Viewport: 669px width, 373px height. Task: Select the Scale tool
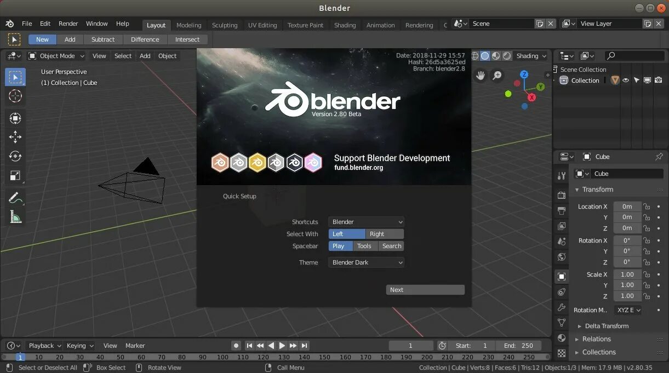15,175
